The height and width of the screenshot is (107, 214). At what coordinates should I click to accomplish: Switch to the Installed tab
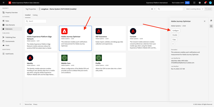tap(28, 15)
